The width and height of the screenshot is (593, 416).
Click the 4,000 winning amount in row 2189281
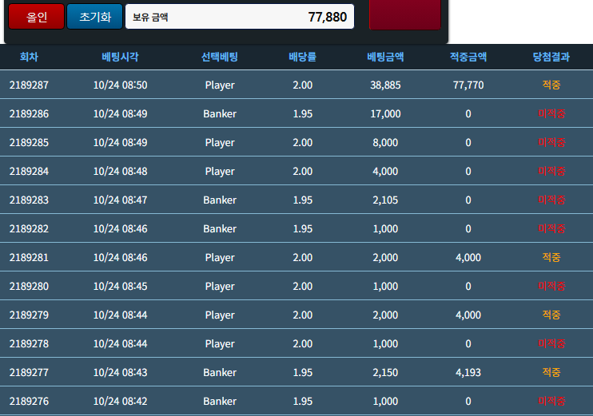point(468,257)
